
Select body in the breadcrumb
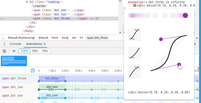[65, 38]
